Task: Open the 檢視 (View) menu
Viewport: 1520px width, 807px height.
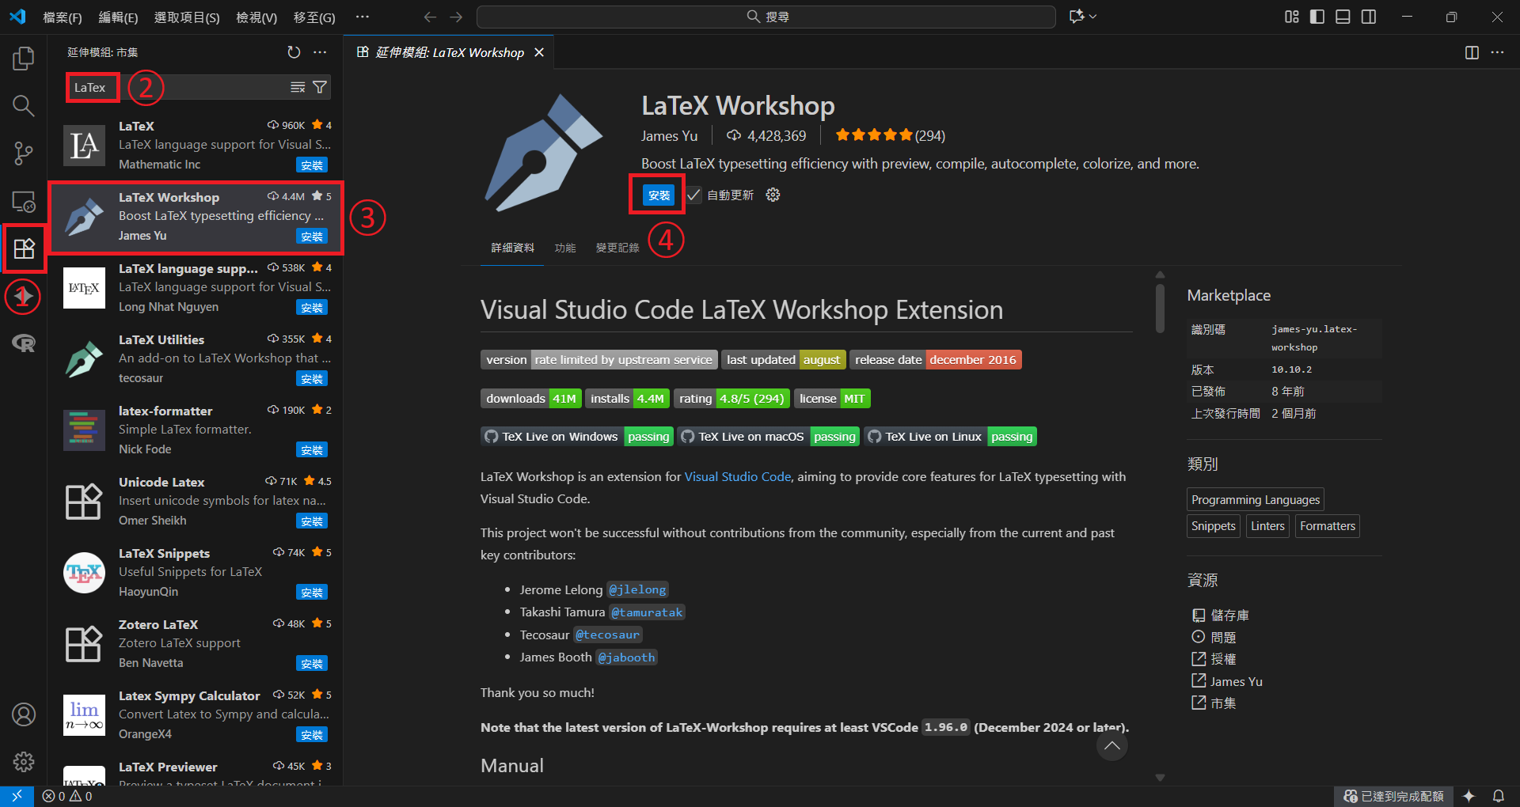Action: (x=256, y=17)
